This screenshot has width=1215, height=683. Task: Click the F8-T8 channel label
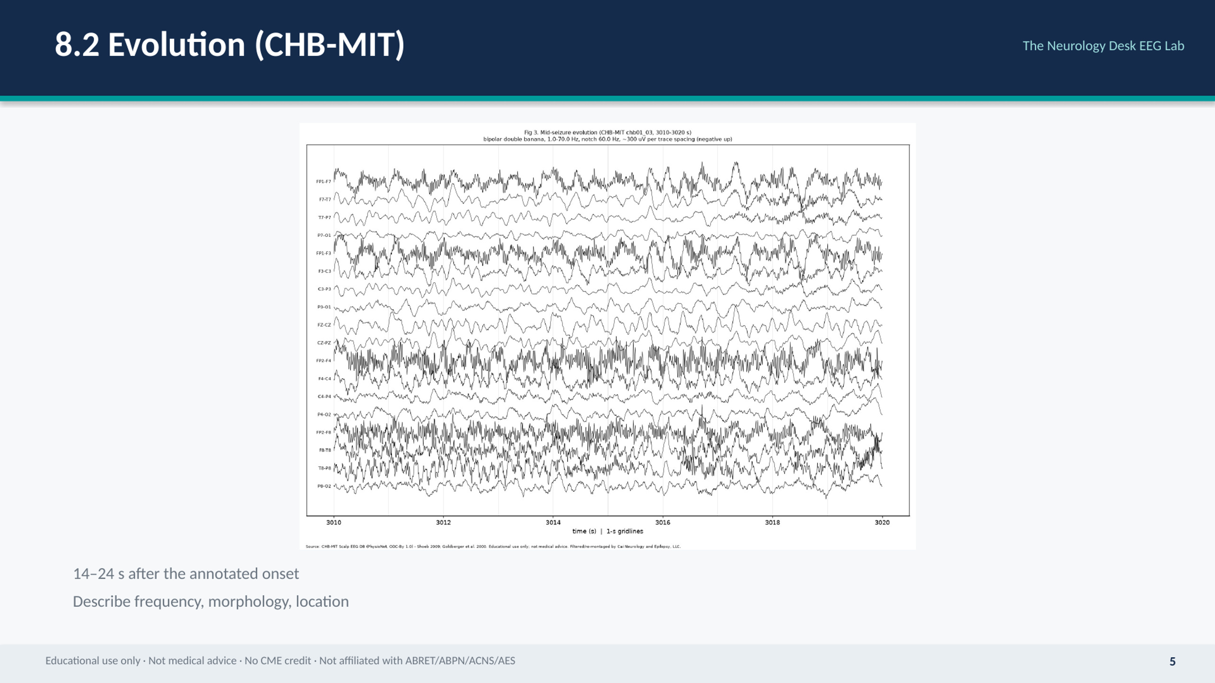325,450
